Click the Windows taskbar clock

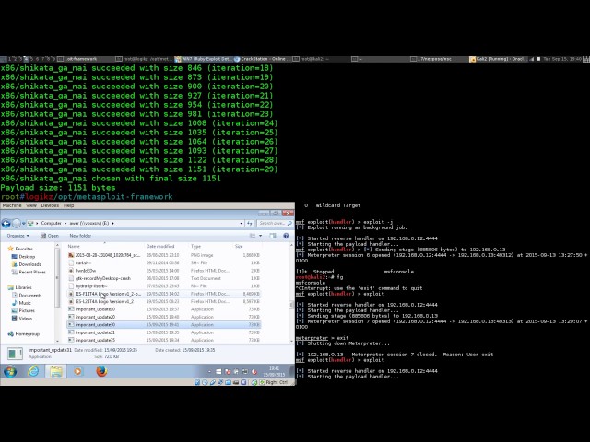coord(274,372)
